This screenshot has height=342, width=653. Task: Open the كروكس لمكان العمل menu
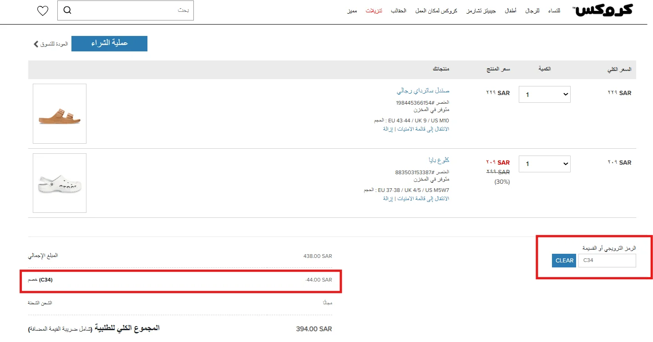(x=436, y=10)
